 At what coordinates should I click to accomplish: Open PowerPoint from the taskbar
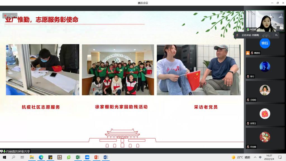(x=96, y=157)
